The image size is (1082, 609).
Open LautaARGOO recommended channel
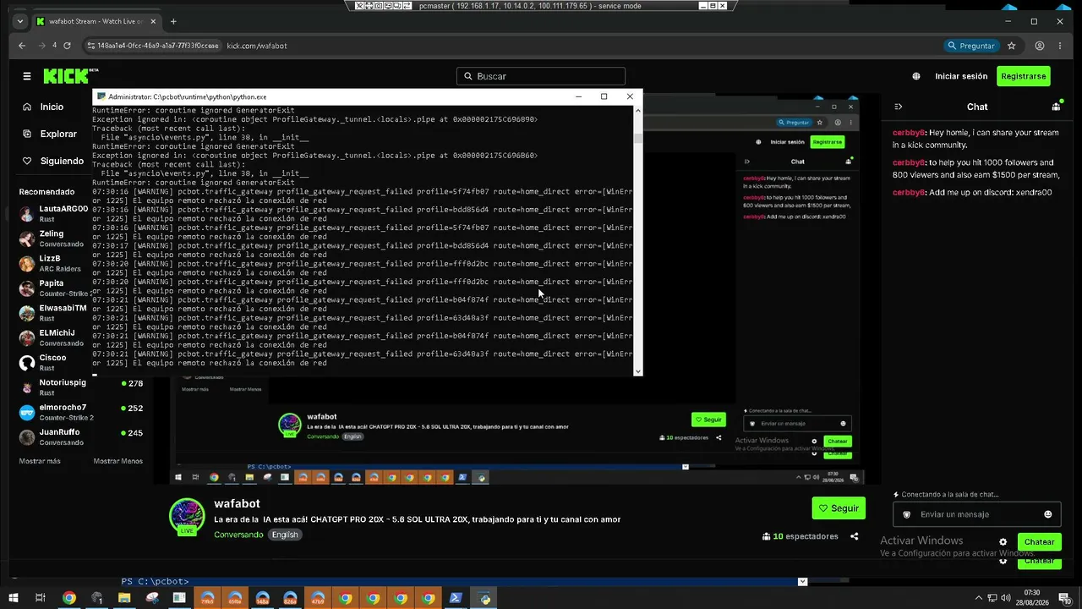[55, 213]
